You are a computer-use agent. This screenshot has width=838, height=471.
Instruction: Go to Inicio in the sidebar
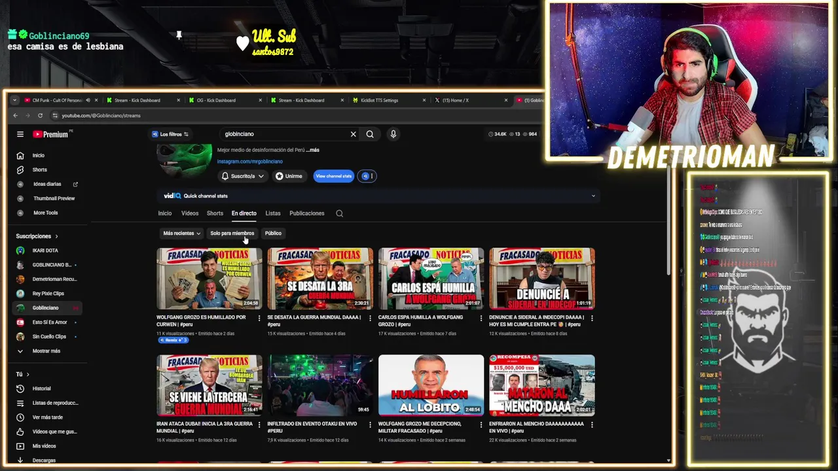[x=39, y=156]
